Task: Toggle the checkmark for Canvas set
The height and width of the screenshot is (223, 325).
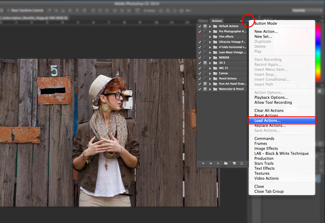Action: tap(199, 74)
